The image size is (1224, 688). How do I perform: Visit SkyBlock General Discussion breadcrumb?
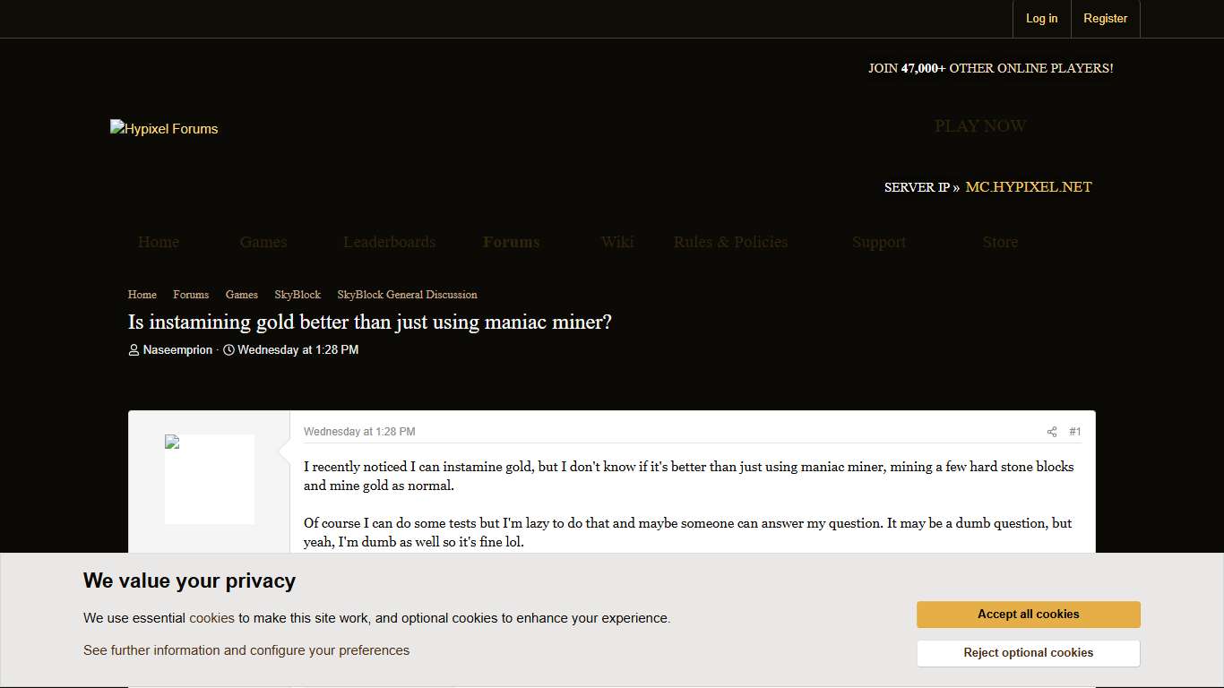407,294
